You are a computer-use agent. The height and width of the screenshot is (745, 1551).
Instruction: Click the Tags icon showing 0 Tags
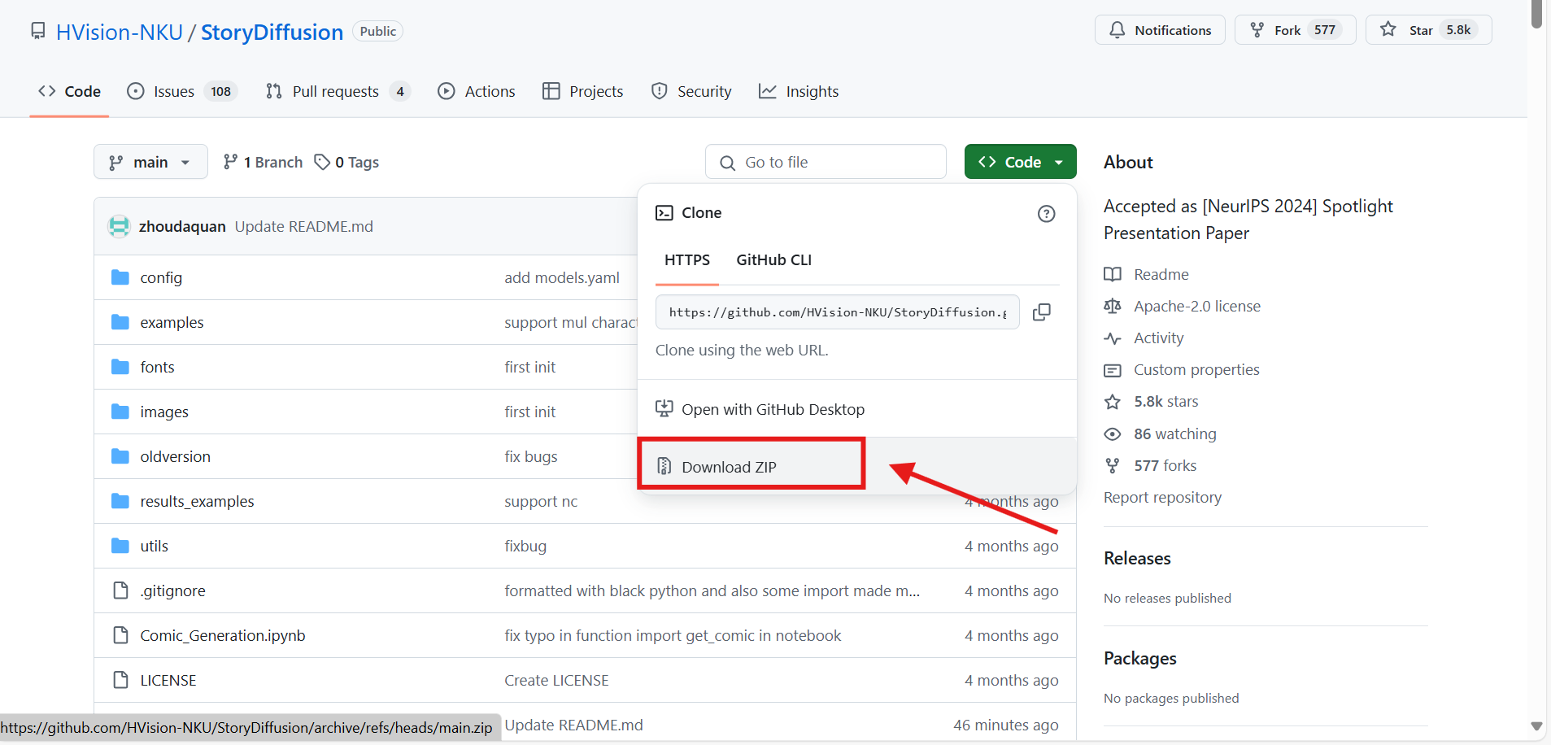point(323,163)
